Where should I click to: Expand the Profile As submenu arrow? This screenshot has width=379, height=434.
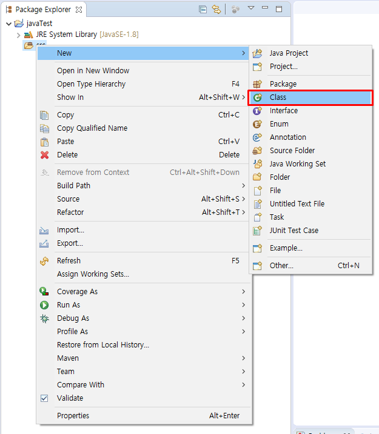pos(243,332)
